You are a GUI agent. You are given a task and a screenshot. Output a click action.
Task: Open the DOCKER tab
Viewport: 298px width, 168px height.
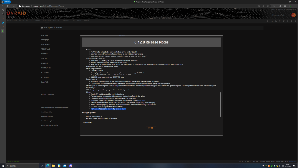(66, 21)
